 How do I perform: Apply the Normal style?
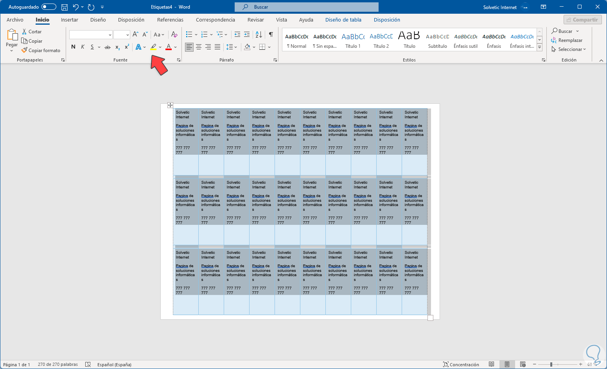click(x=297, y=41)
